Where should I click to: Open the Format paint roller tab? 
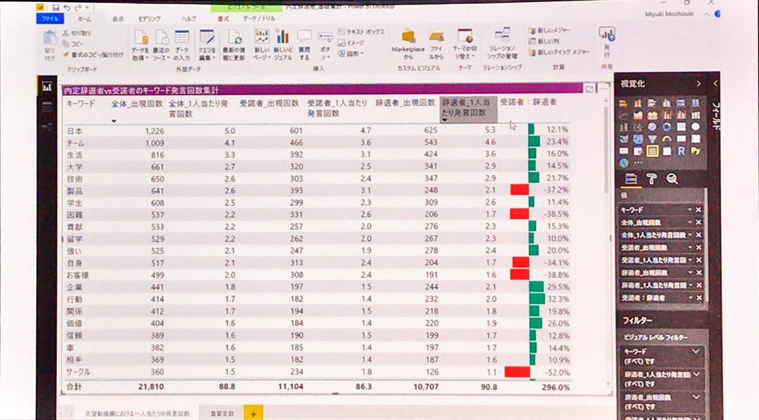[651, 179]
